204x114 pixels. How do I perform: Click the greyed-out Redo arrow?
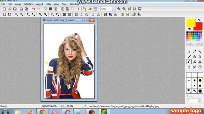39,9
